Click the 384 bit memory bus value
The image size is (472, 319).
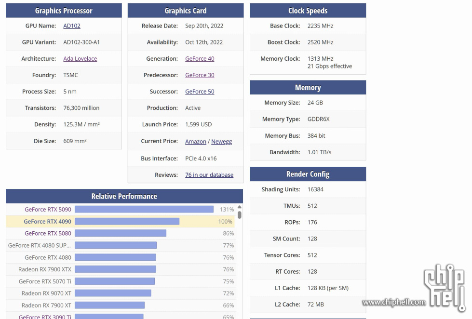tap(316, 136)
